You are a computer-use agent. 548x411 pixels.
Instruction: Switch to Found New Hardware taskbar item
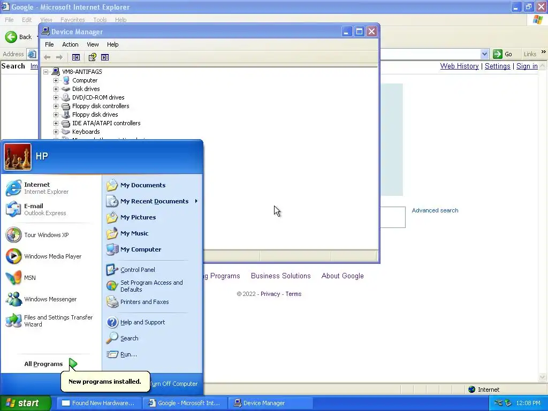(x=98, y=403)
